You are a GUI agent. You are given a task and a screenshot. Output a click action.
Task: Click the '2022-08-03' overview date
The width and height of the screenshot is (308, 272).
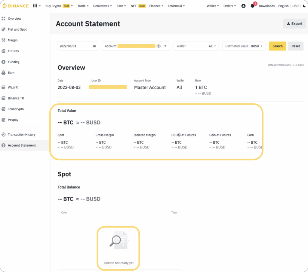pos(69,87)
